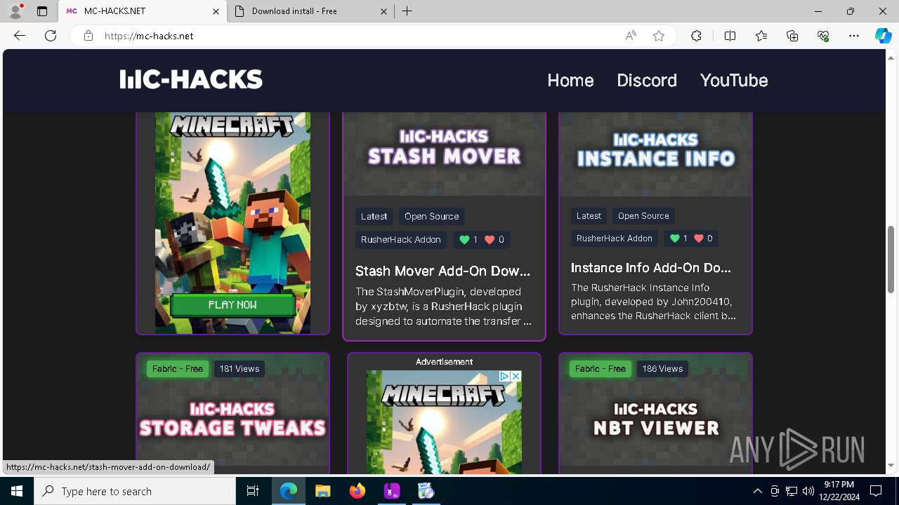This screenshot has height=505, width=899.
Task: Open the tab actions menu icon
Action: click(x=42, y=11)
